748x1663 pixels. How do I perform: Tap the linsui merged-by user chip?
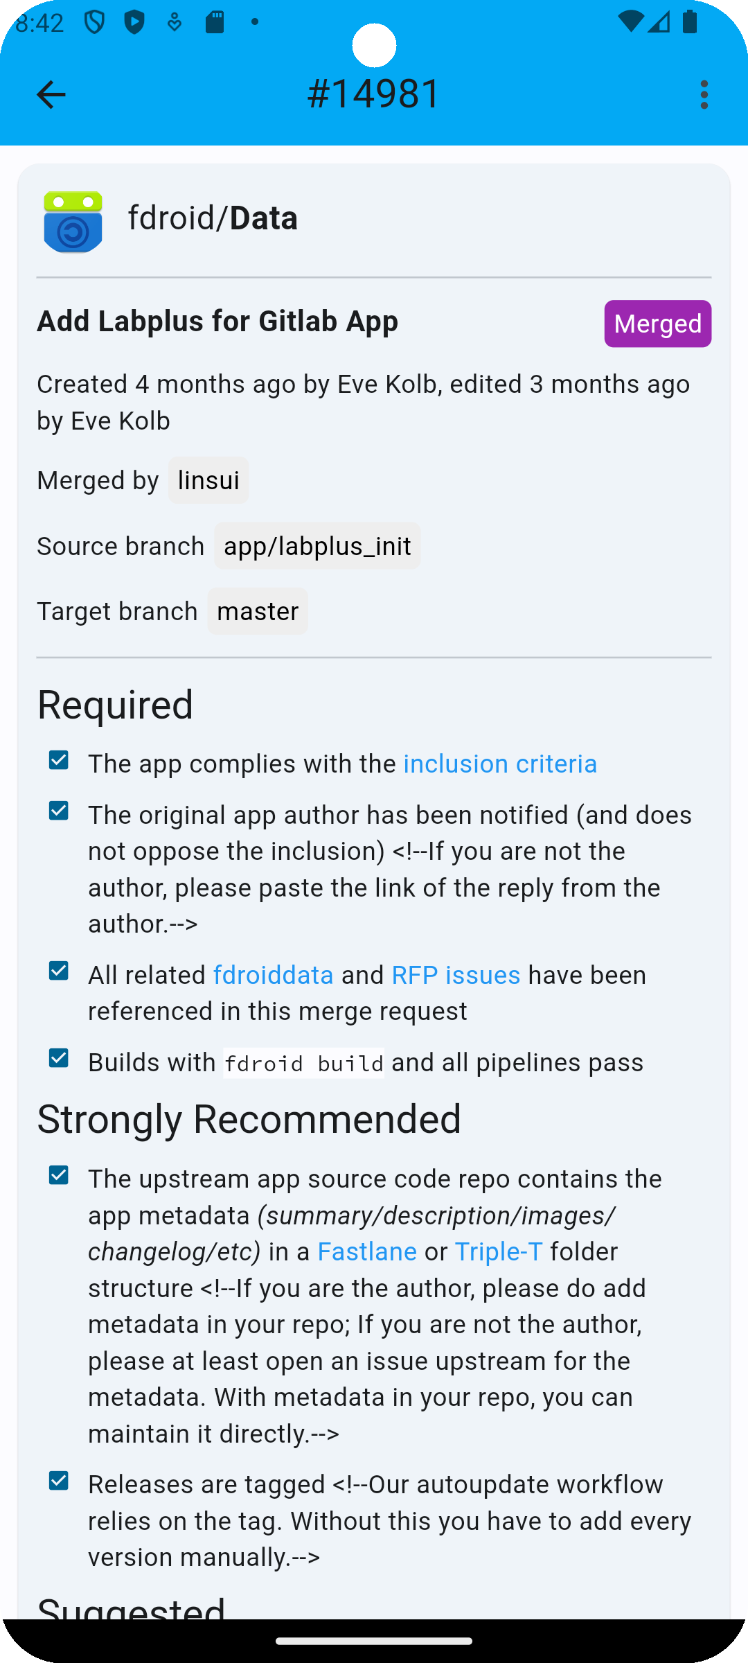[208, 480]
